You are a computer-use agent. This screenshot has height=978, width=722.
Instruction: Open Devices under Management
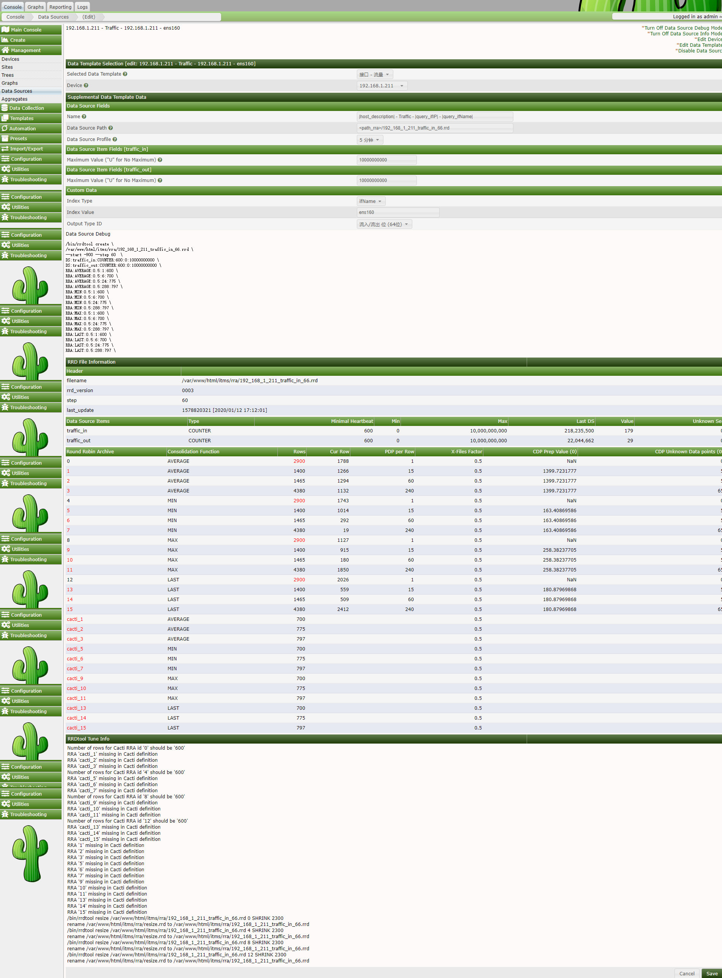[11, 59]
